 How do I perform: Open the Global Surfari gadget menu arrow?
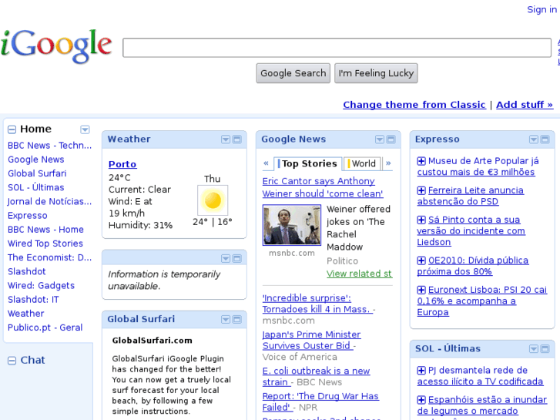(x=226, y=320)
